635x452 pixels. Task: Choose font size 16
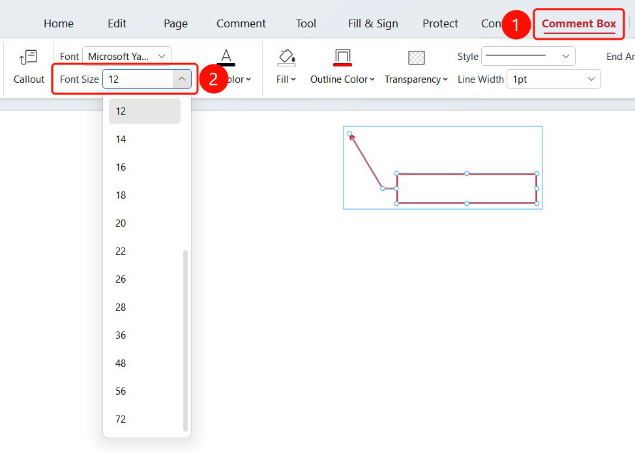145,167
